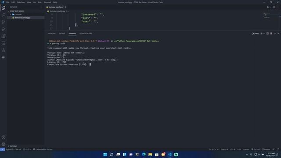Viewport: 281px width, 158px height.
Task: Click the Run Python File play icon
Action: tap(268, 7)
